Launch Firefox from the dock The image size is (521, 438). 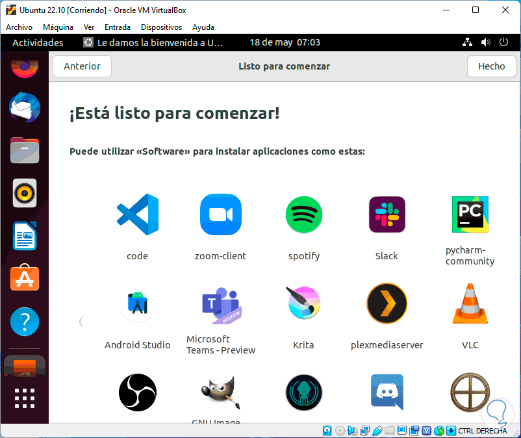(25, 68)
